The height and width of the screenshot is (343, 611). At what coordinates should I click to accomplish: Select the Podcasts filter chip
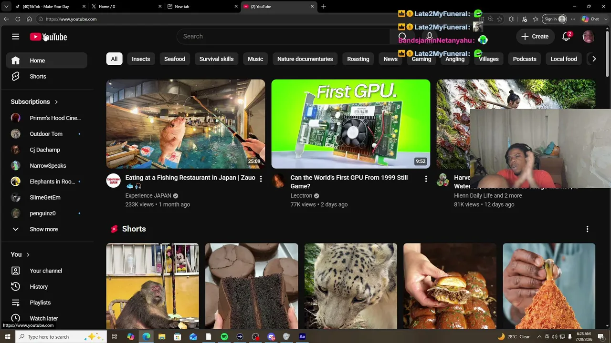525,59
